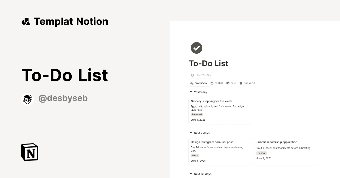
Task: Click the New To-Do button
Action: pyautogui.click(x=201, y=75)
